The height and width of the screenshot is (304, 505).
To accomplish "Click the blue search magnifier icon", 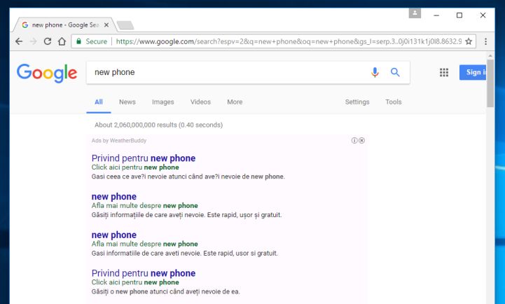I will coord(395,72).
